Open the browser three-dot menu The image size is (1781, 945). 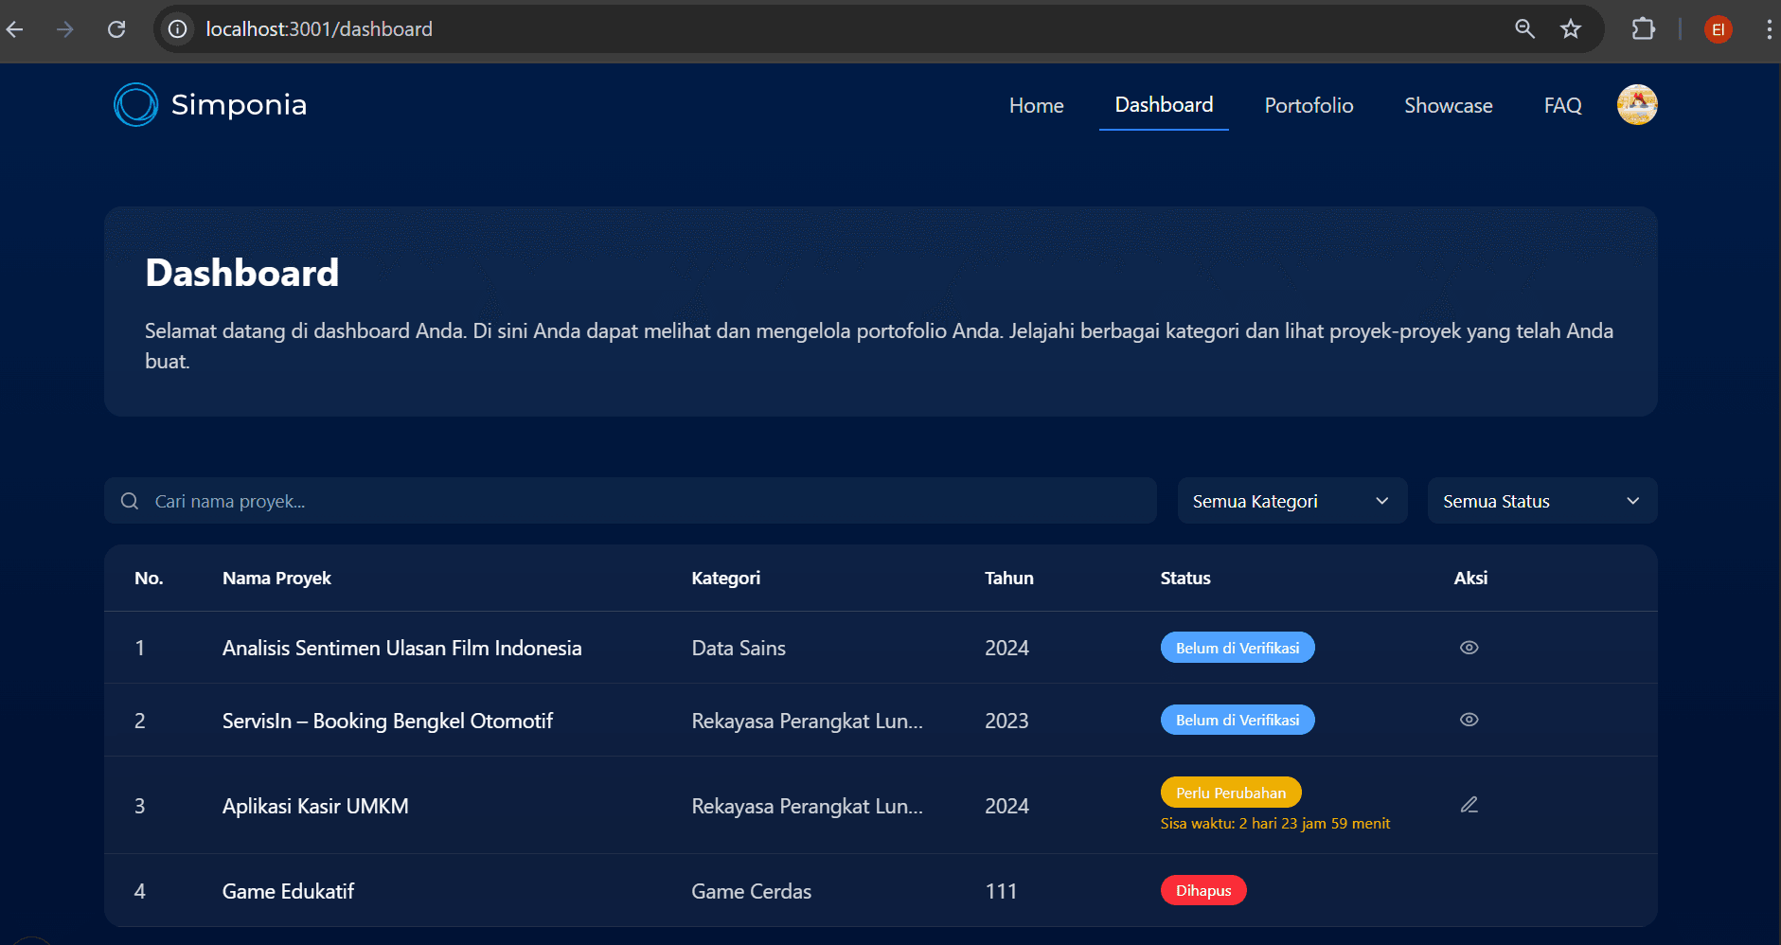coord(1768,29)
